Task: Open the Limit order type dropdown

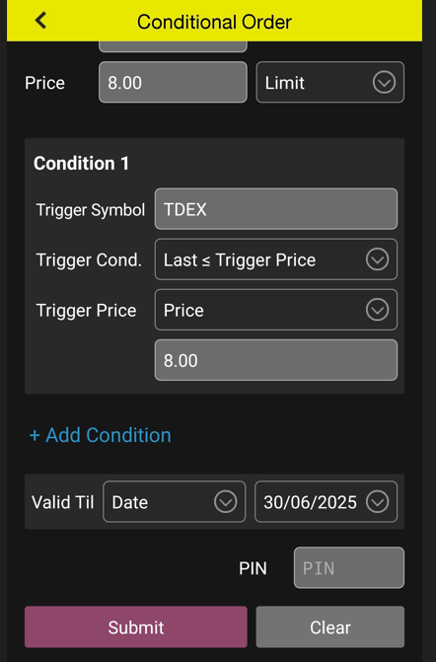Action: point(330,82)
